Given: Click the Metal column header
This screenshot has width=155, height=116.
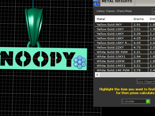Looking at the screenshot, I should (113, 19).
